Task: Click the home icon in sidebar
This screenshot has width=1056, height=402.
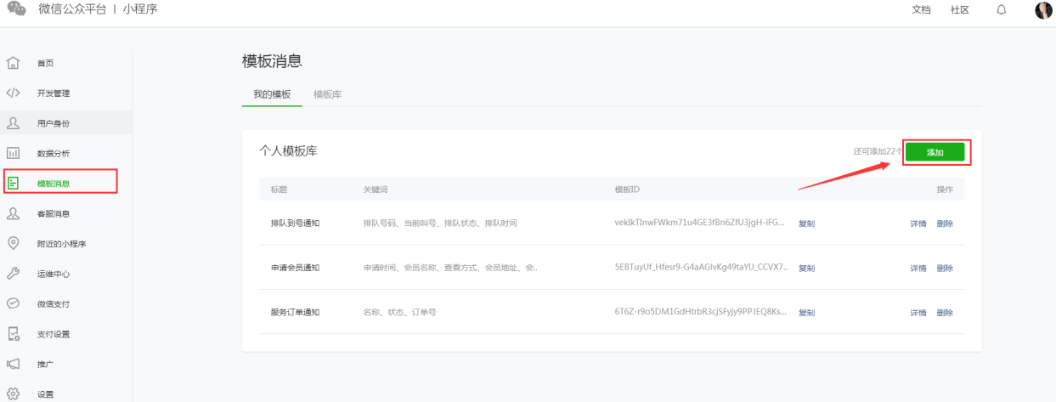Action: [13, 63]
